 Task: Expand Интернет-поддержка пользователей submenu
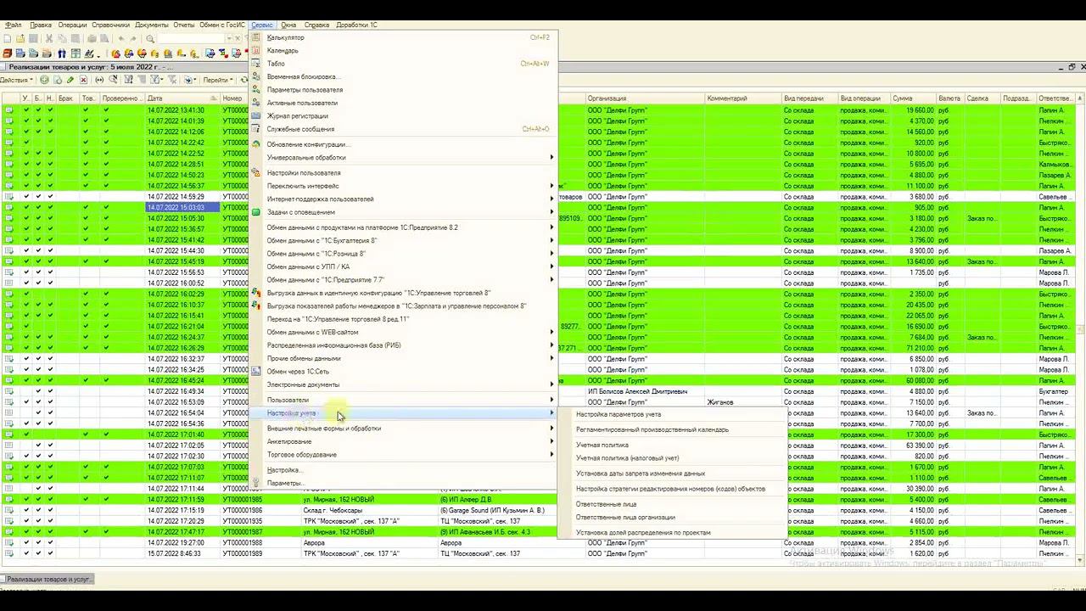(404, 199)
